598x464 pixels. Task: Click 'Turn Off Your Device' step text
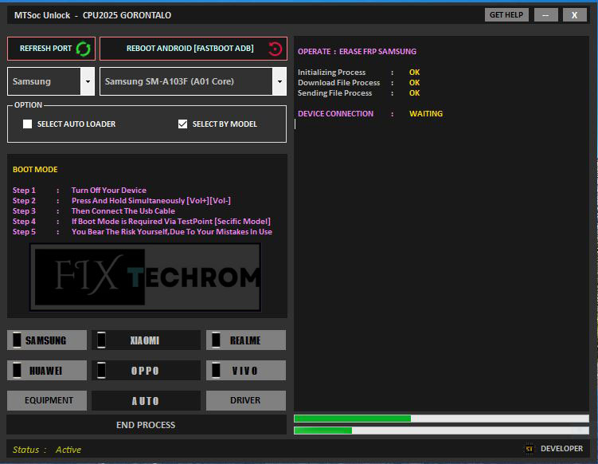click(x=109, y=191)
